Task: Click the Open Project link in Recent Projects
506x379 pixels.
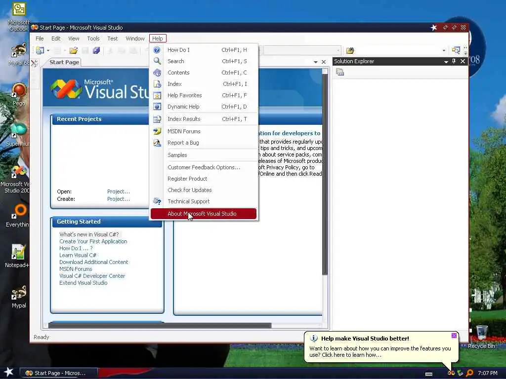Action: [x=119, y=191]
